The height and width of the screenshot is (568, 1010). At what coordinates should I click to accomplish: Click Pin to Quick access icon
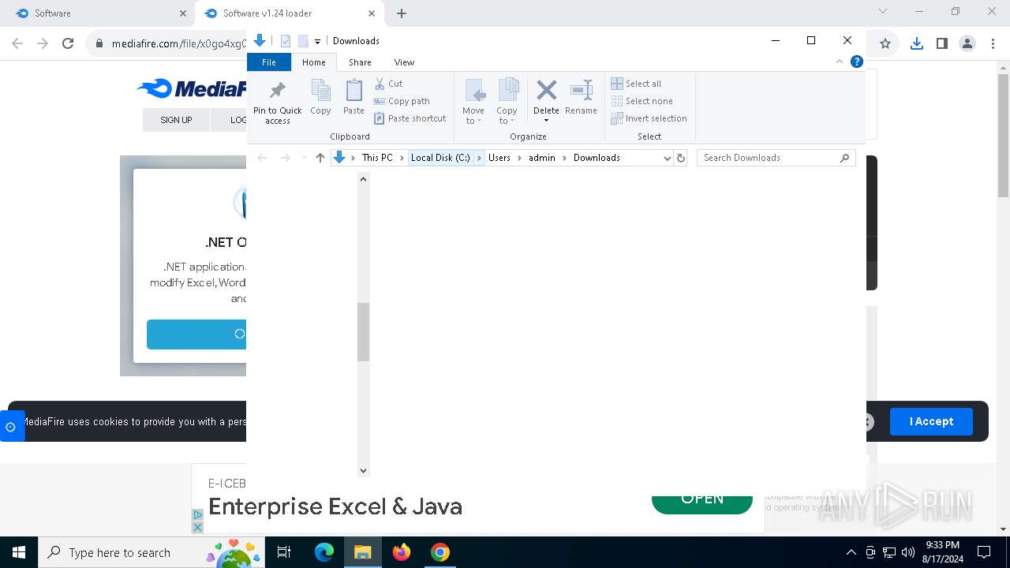click(278, 90)
